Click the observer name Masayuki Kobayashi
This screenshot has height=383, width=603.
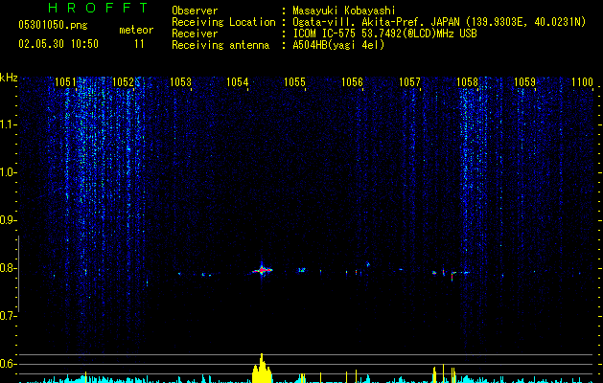(344, 11)
